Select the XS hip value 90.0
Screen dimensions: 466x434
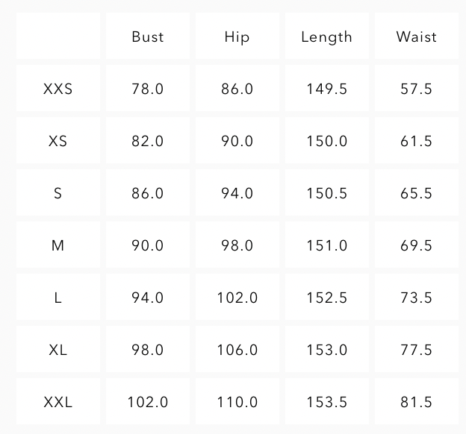(237, 141)
